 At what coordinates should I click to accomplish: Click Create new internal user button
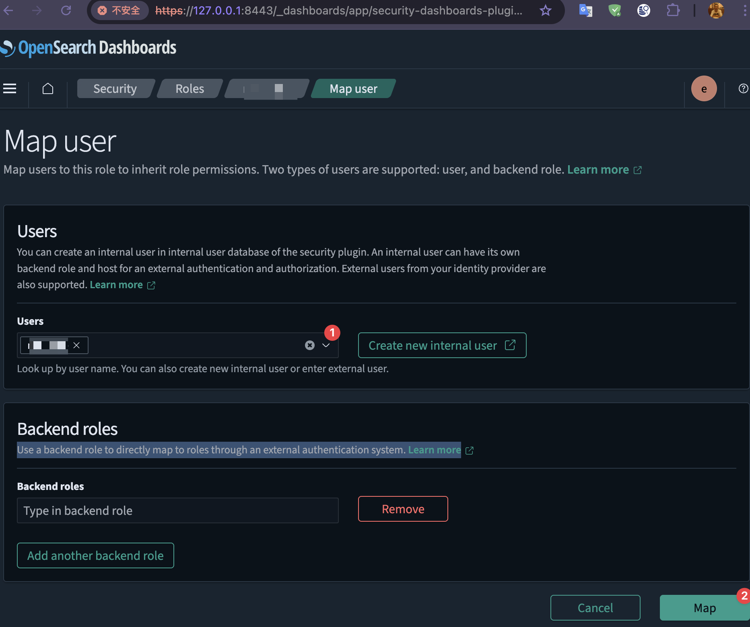click(x=442, y=345)
